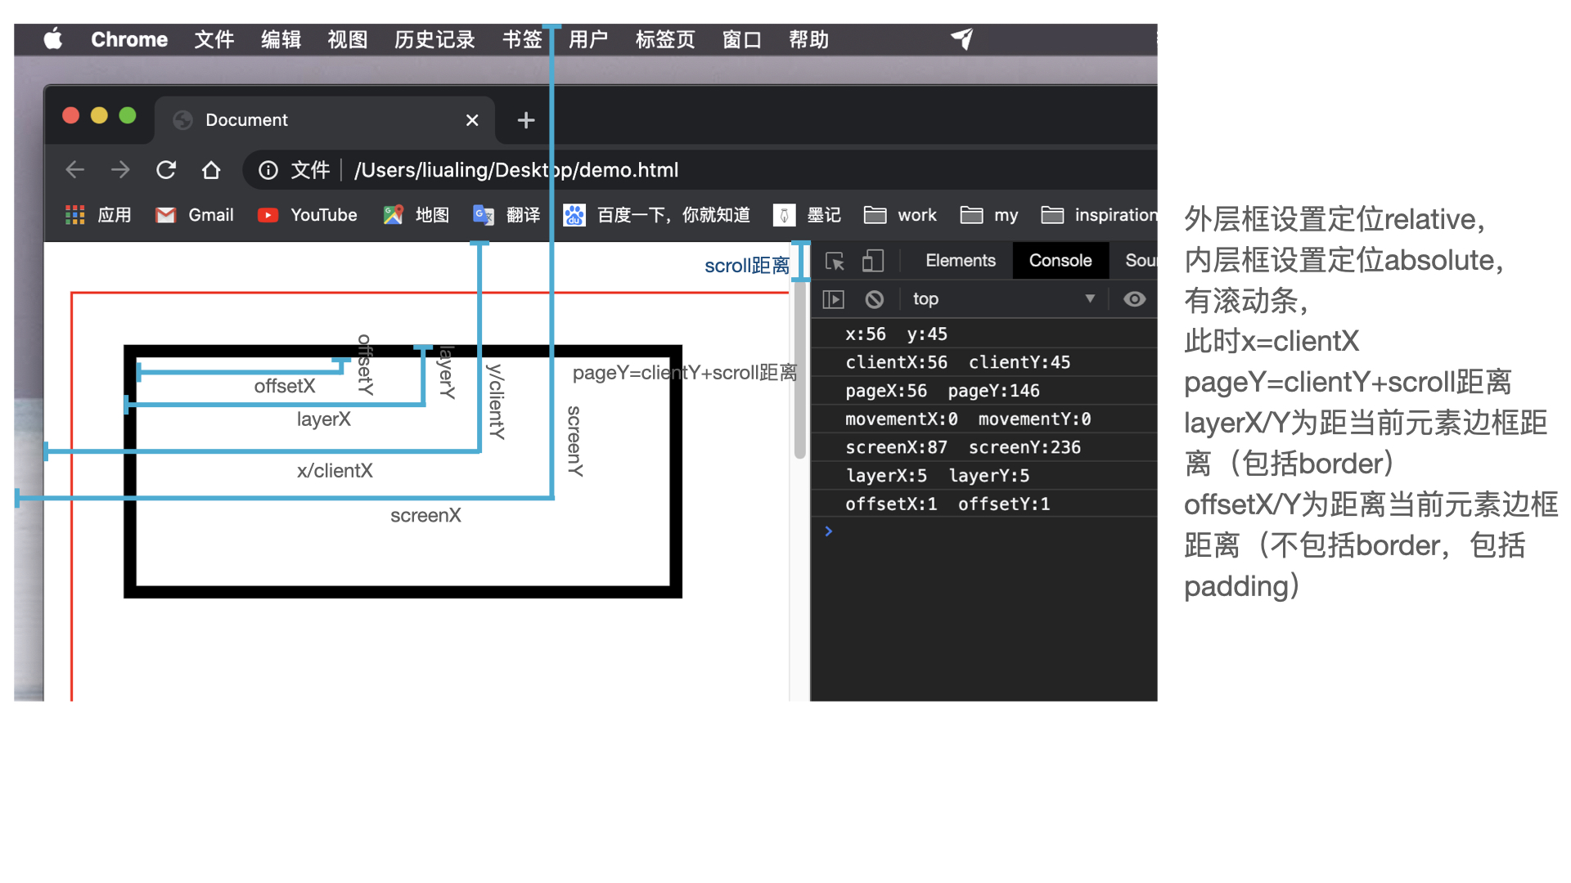This screenshot has height=883, width=1571.
Task: Open the top frame context dropdown
Action: pos(1002,298)
